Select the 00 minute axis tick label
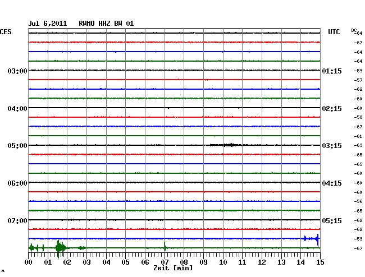 tap(29, 262)
